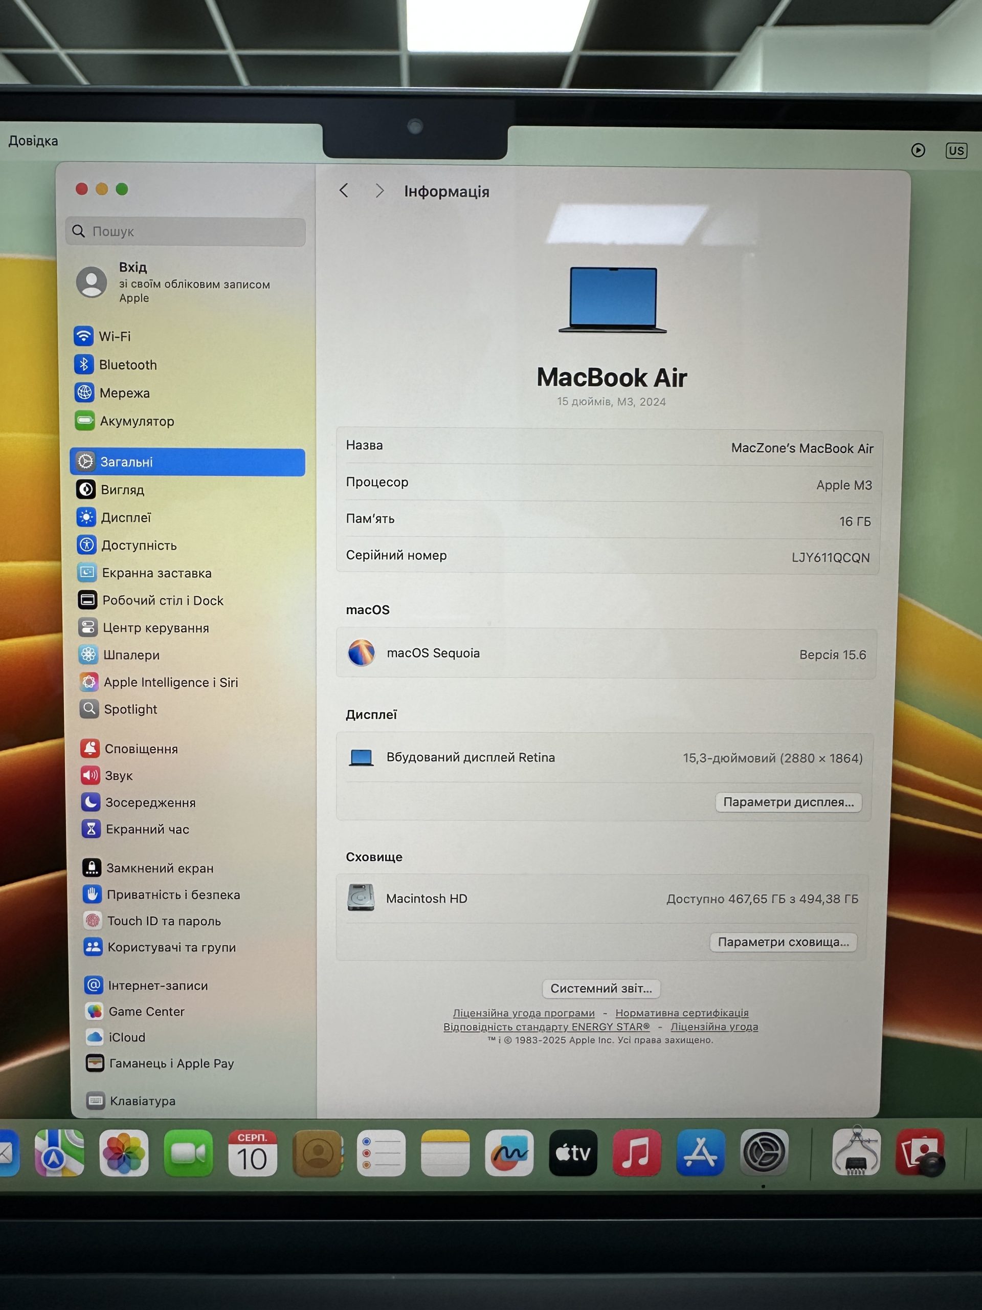Click the Процесор Apple M3 value

pyautogui.click(x=844, y=485)
